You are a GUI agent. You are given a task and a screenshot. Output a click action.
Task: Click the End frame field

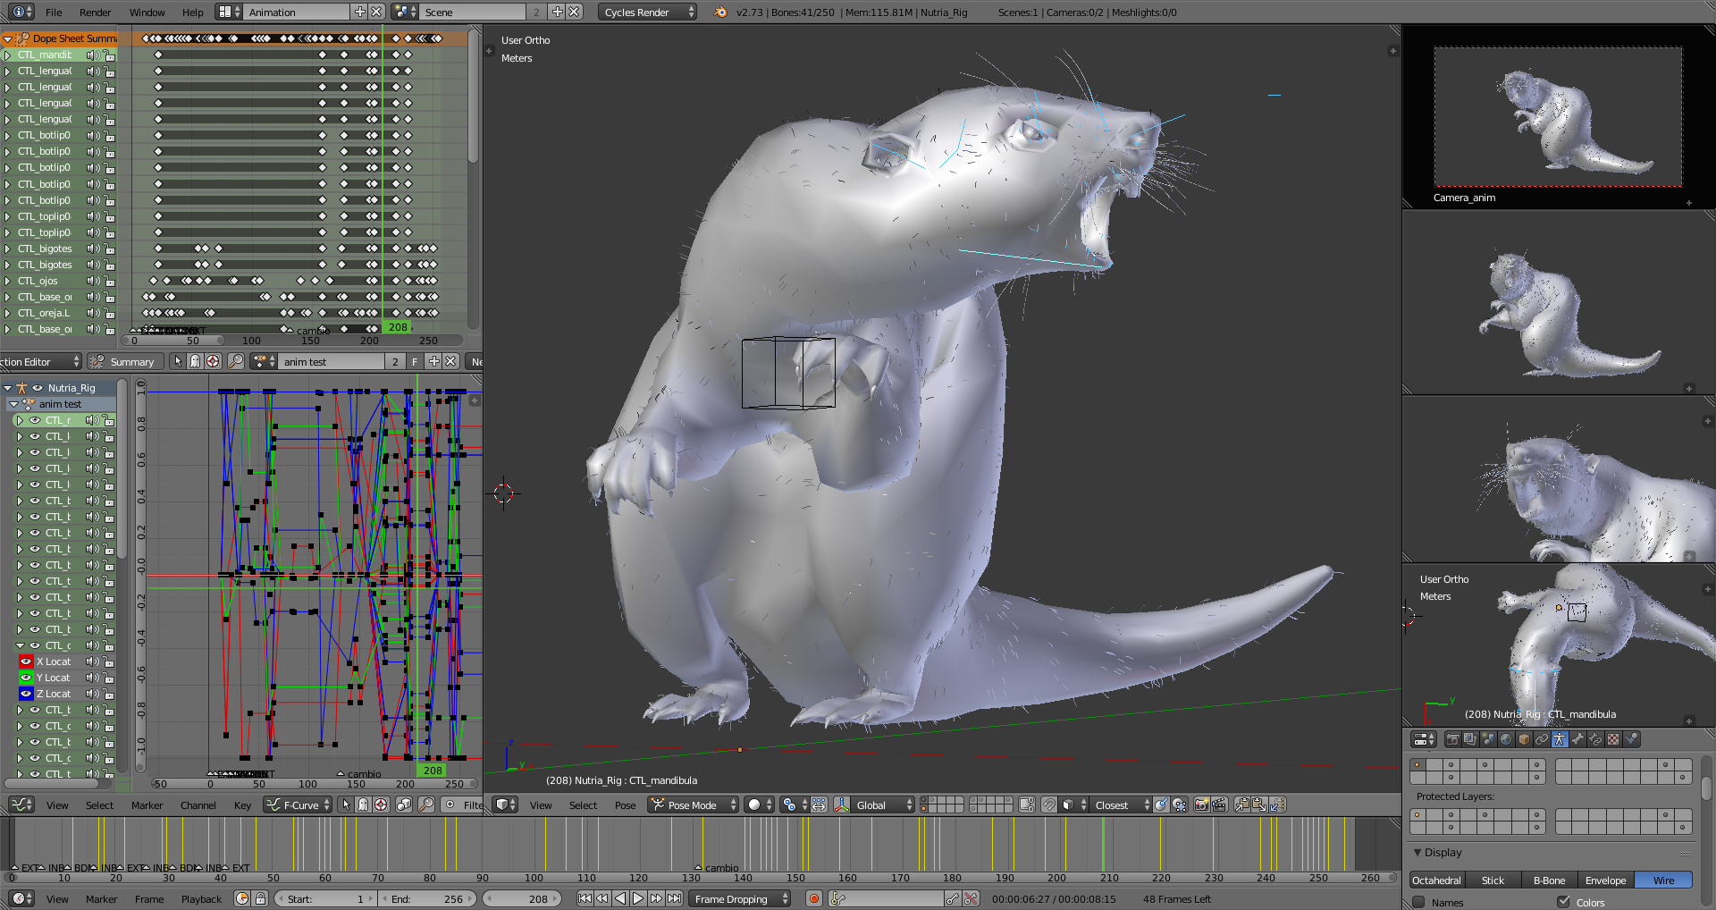click(x=426, y=899)
